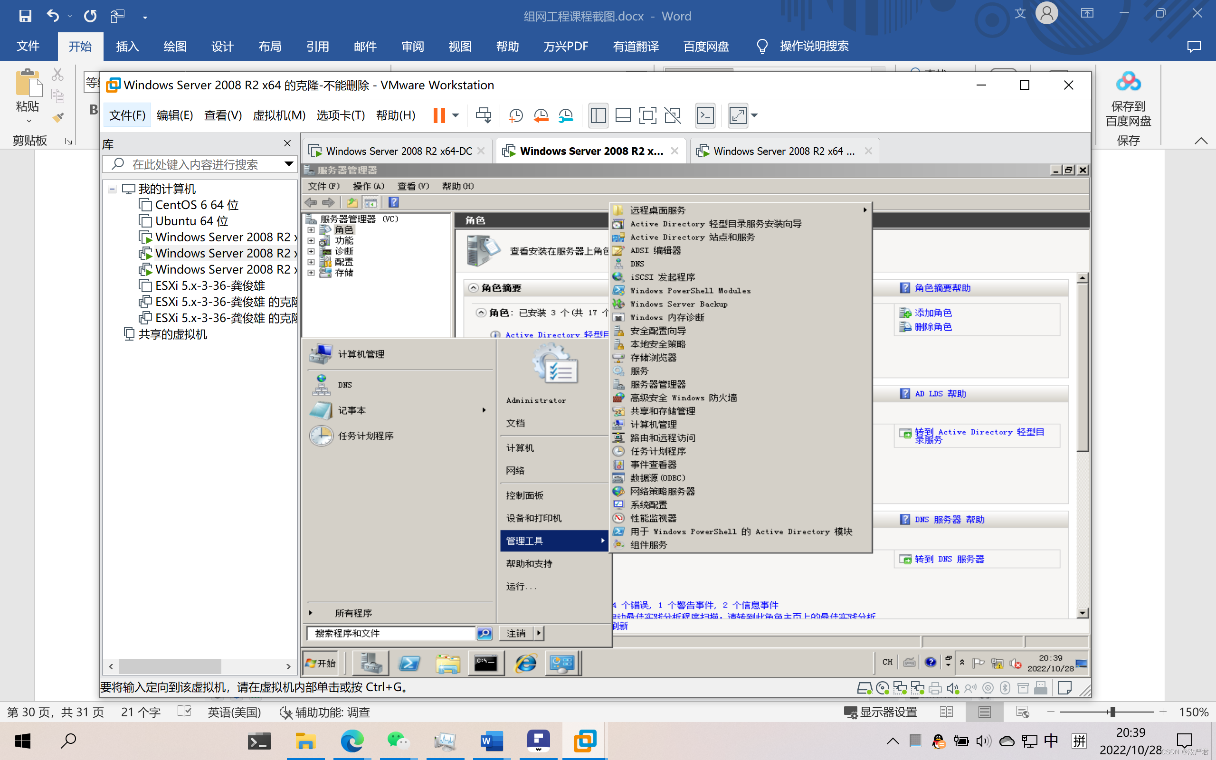This screenshot has width=1216, height=760.
Task: Open PowerShell from the VM taskbar
Action: [x=409, y=664]
